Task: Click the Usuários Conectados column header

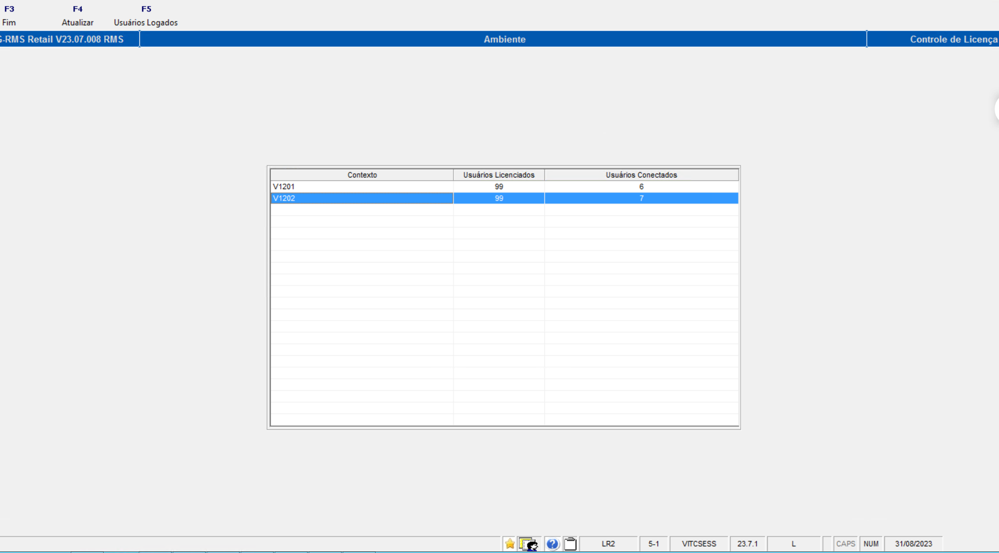Action: pyautogui.click(x=641, y=175)
